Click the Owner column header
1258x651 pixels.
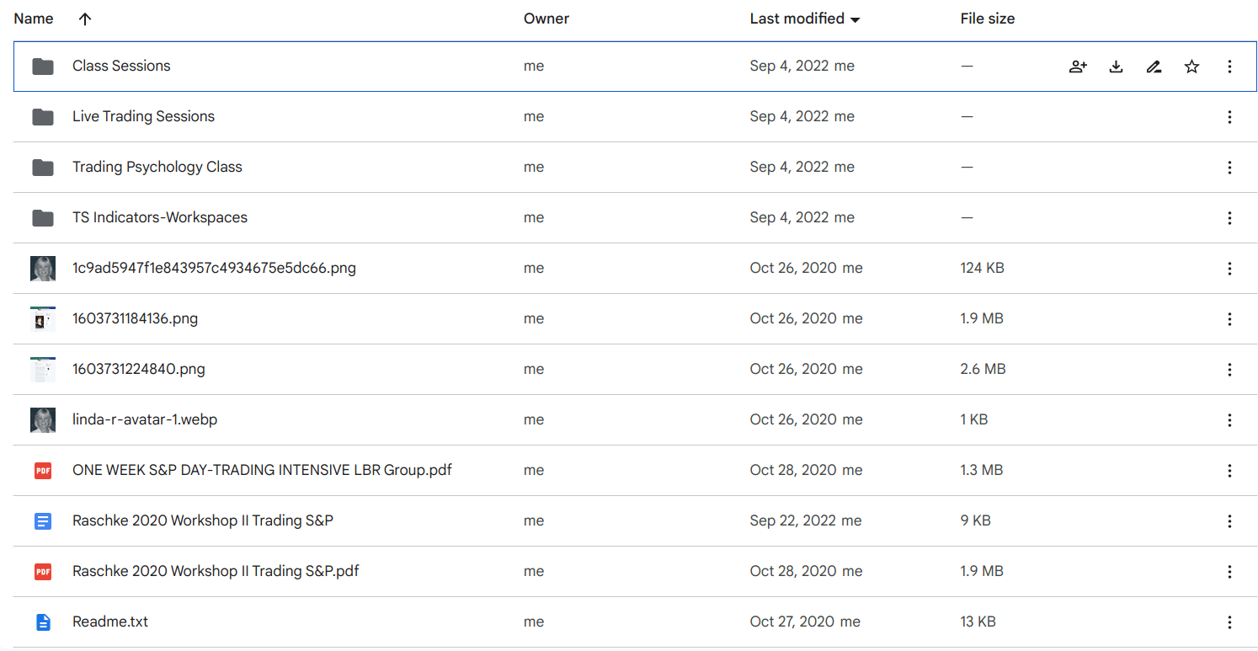[546, 19]
